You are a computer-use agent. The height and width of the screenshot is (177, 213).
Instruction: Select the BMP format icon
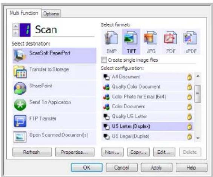(111, 38)
